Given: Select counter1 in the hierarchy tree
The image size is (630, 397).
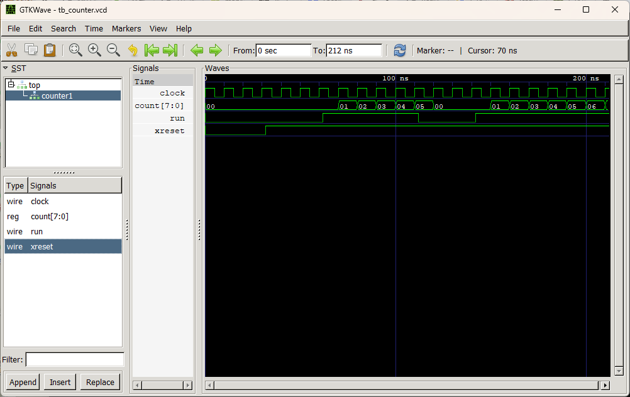Looking at the screenshot, I should coord(57,95).
